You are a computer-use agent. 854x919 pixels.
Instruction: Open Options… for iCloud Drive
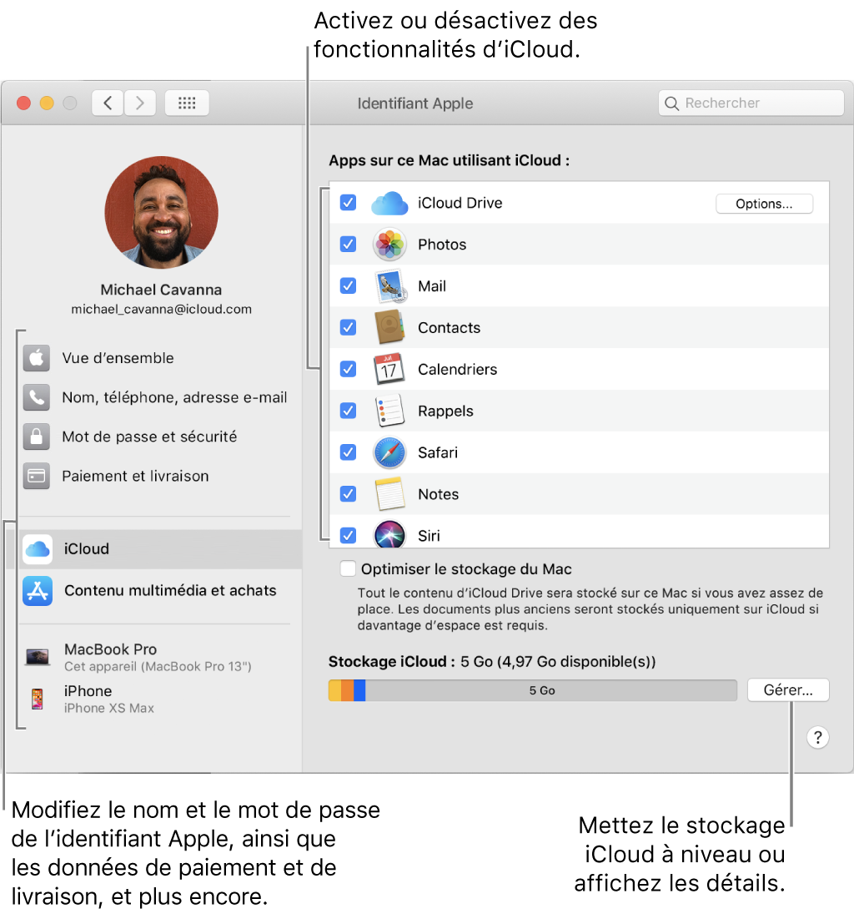pyautogui.click(x=764, y=203)
